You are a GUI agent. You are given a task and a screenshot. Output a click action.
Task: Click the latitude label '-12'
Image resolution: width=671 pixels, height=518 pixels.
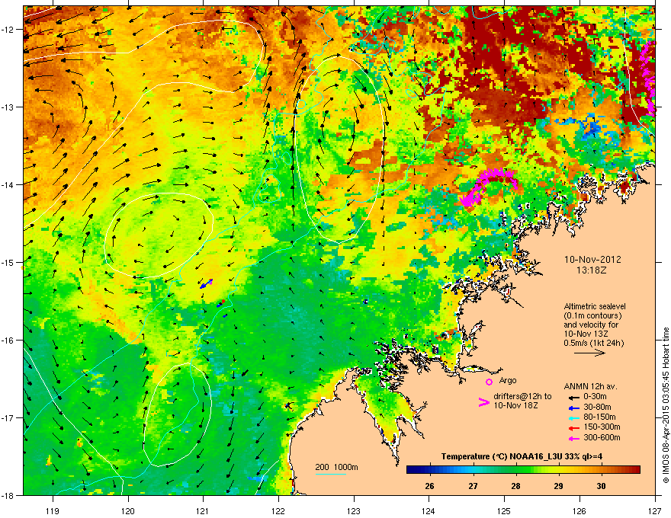(8, 30)
